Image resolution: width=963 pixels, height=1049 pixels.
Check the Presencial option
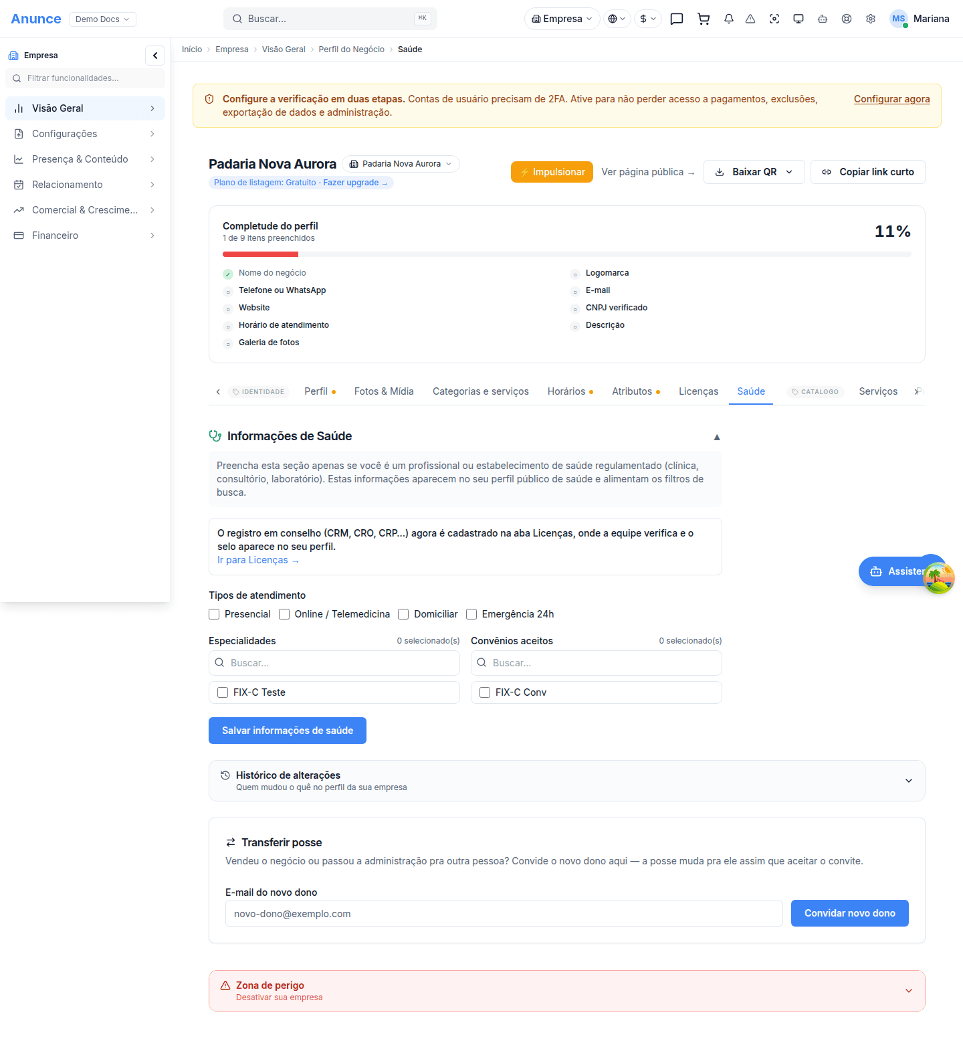214,614
